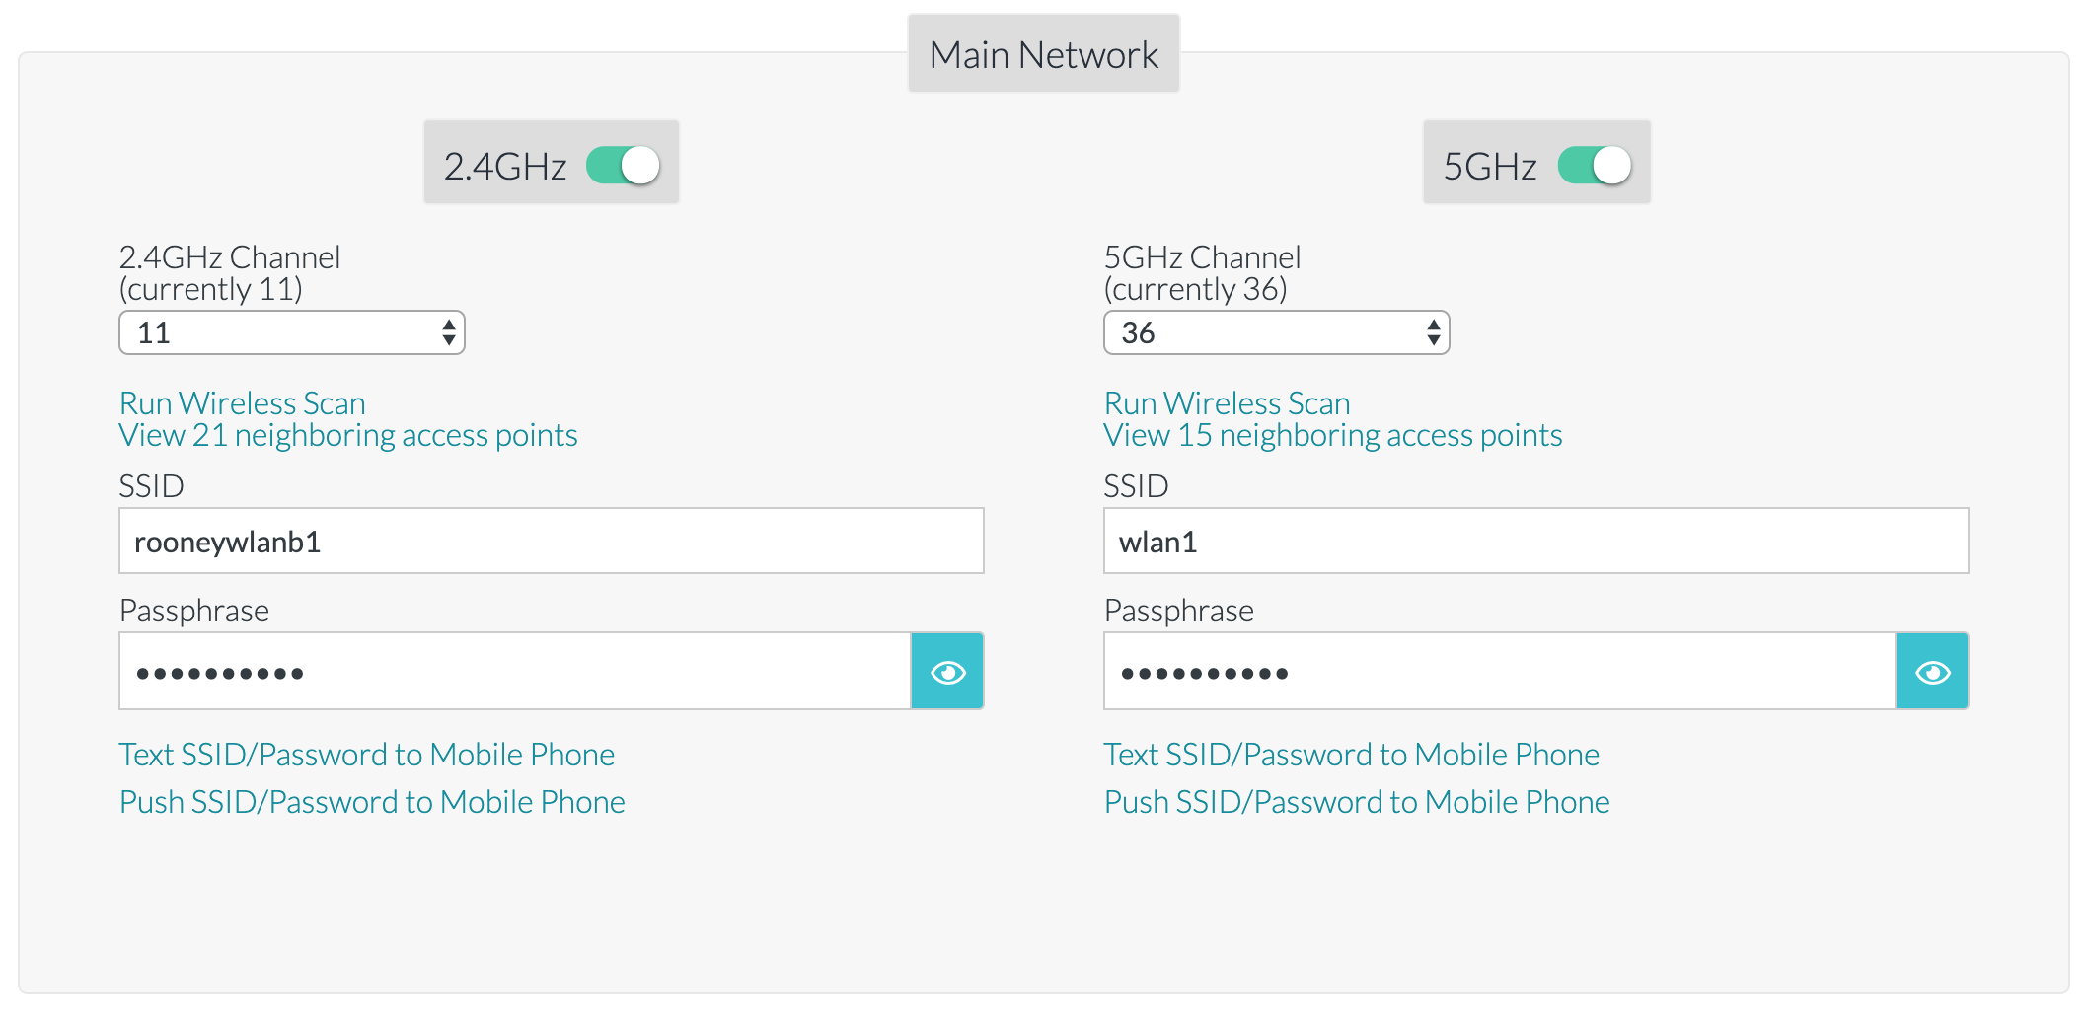Disable the 5GHz radio switch
Screen dimensions: 2090x1016
[1595, 165]
